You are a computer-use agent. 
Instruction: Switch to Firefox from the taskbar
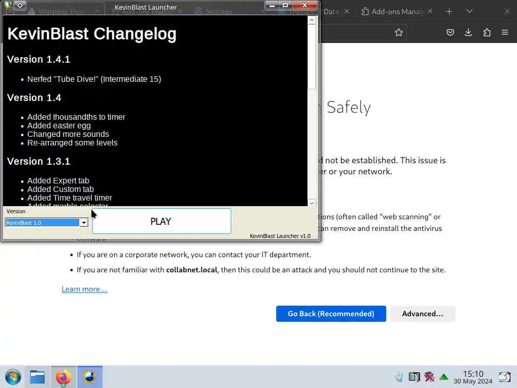63,377
